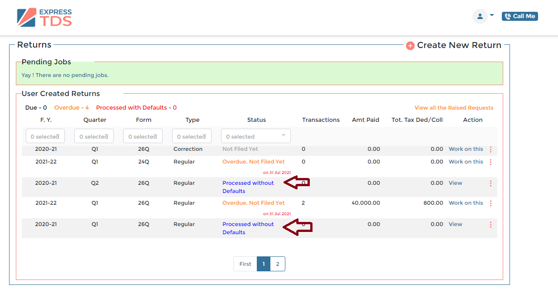The image size is (558, 289).
Task: Open the Quarter filter dropdown
Action: click(94, 136)
